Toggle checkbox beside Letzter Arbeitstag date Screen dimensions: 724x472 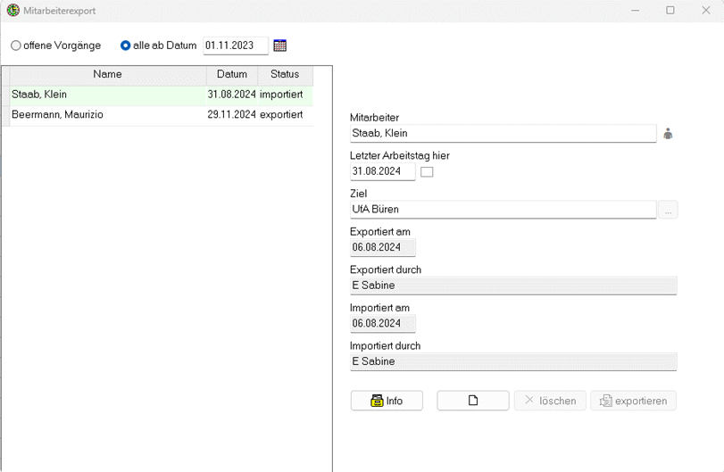(427, 172)
